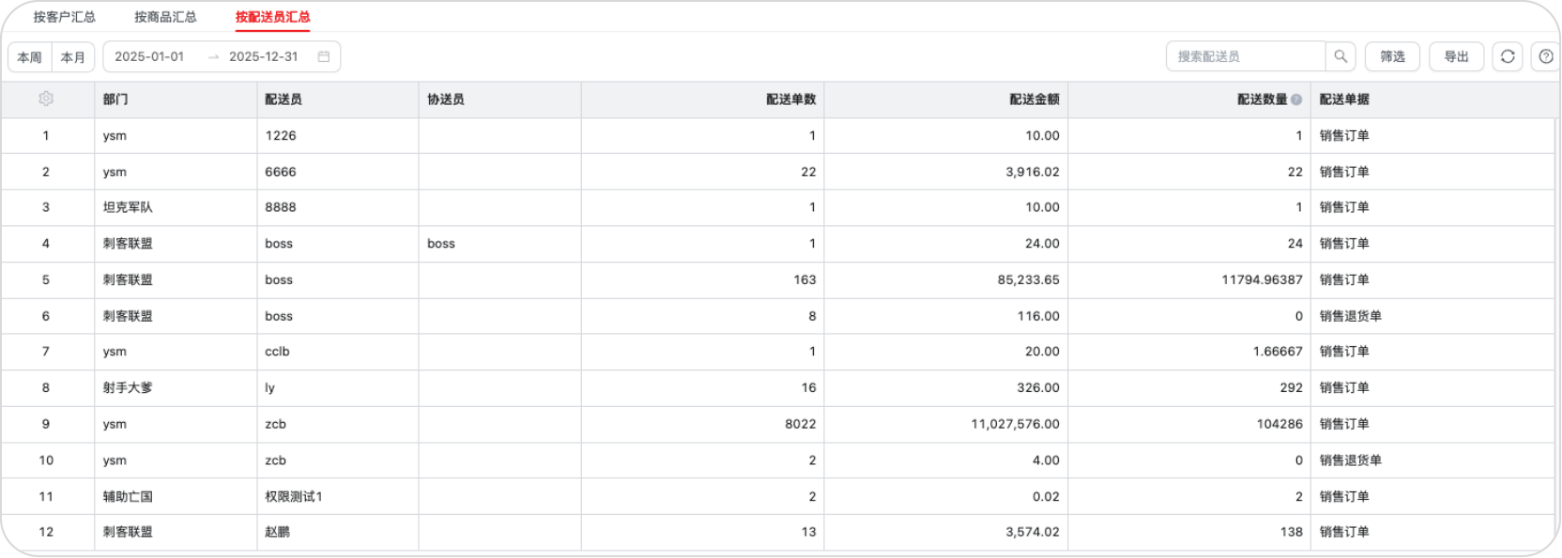This screenshot has height=558, width=1562.
Task: Click the 配送单数 column header
Action: pyautogui.click(x=790, y=99)
